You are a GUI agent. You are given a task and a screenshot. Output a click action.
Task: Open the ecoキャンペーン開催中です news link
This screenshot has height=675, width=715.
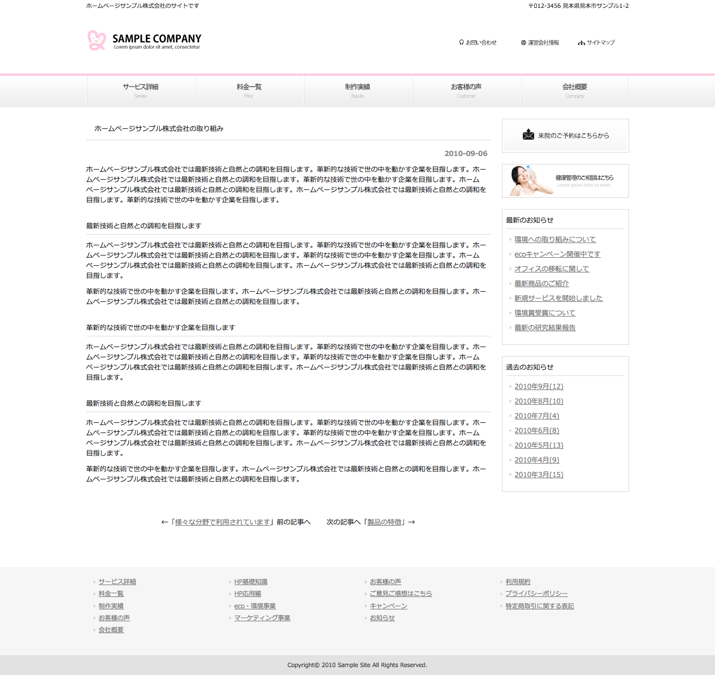[557, 254]
